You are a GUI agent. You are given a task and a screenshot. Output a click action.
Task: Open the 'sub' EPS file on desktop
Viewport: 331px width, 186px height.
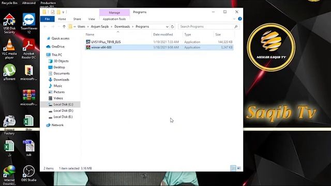[29, 148]
